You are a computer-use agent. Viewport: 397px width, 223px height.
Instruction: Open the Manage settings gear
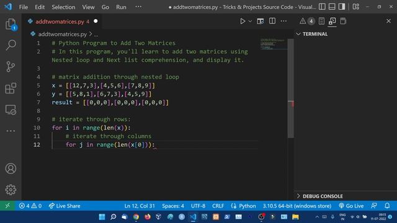pos(11,190)
